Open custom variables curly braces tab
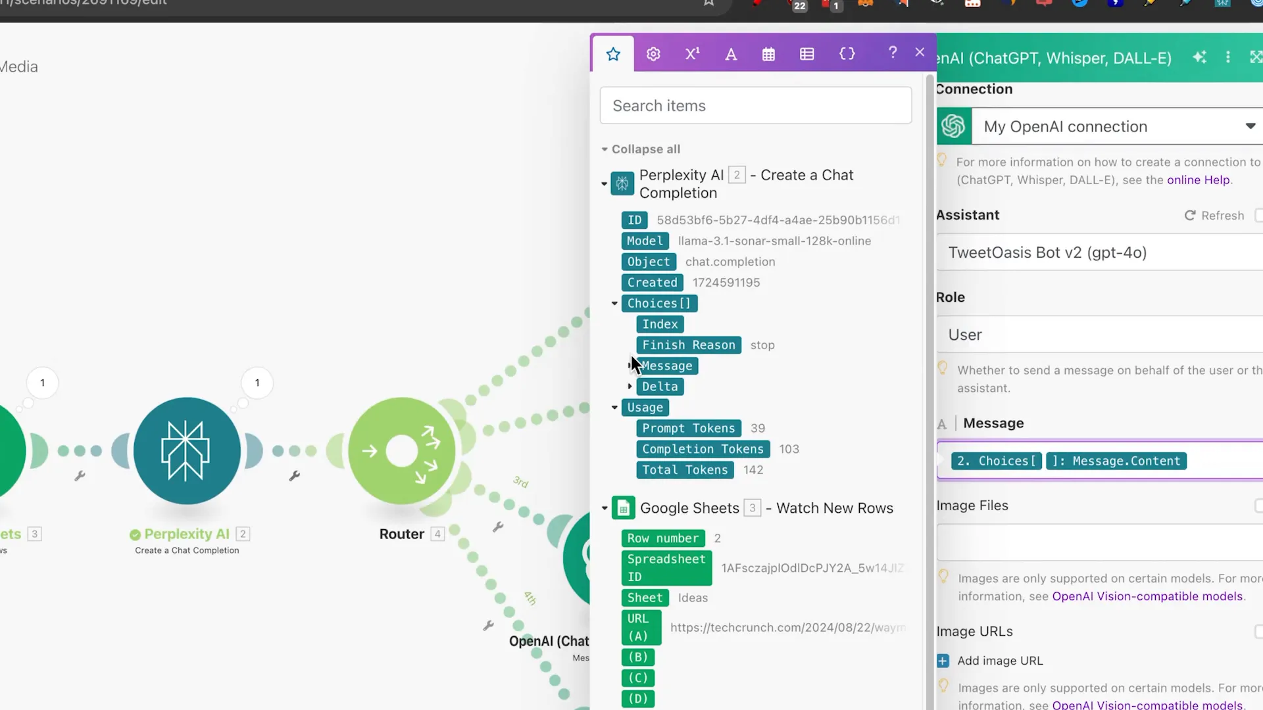Image resolution: width=1263 pixels, height=710 pixels. pyautogui.click(x=847, y=54)
